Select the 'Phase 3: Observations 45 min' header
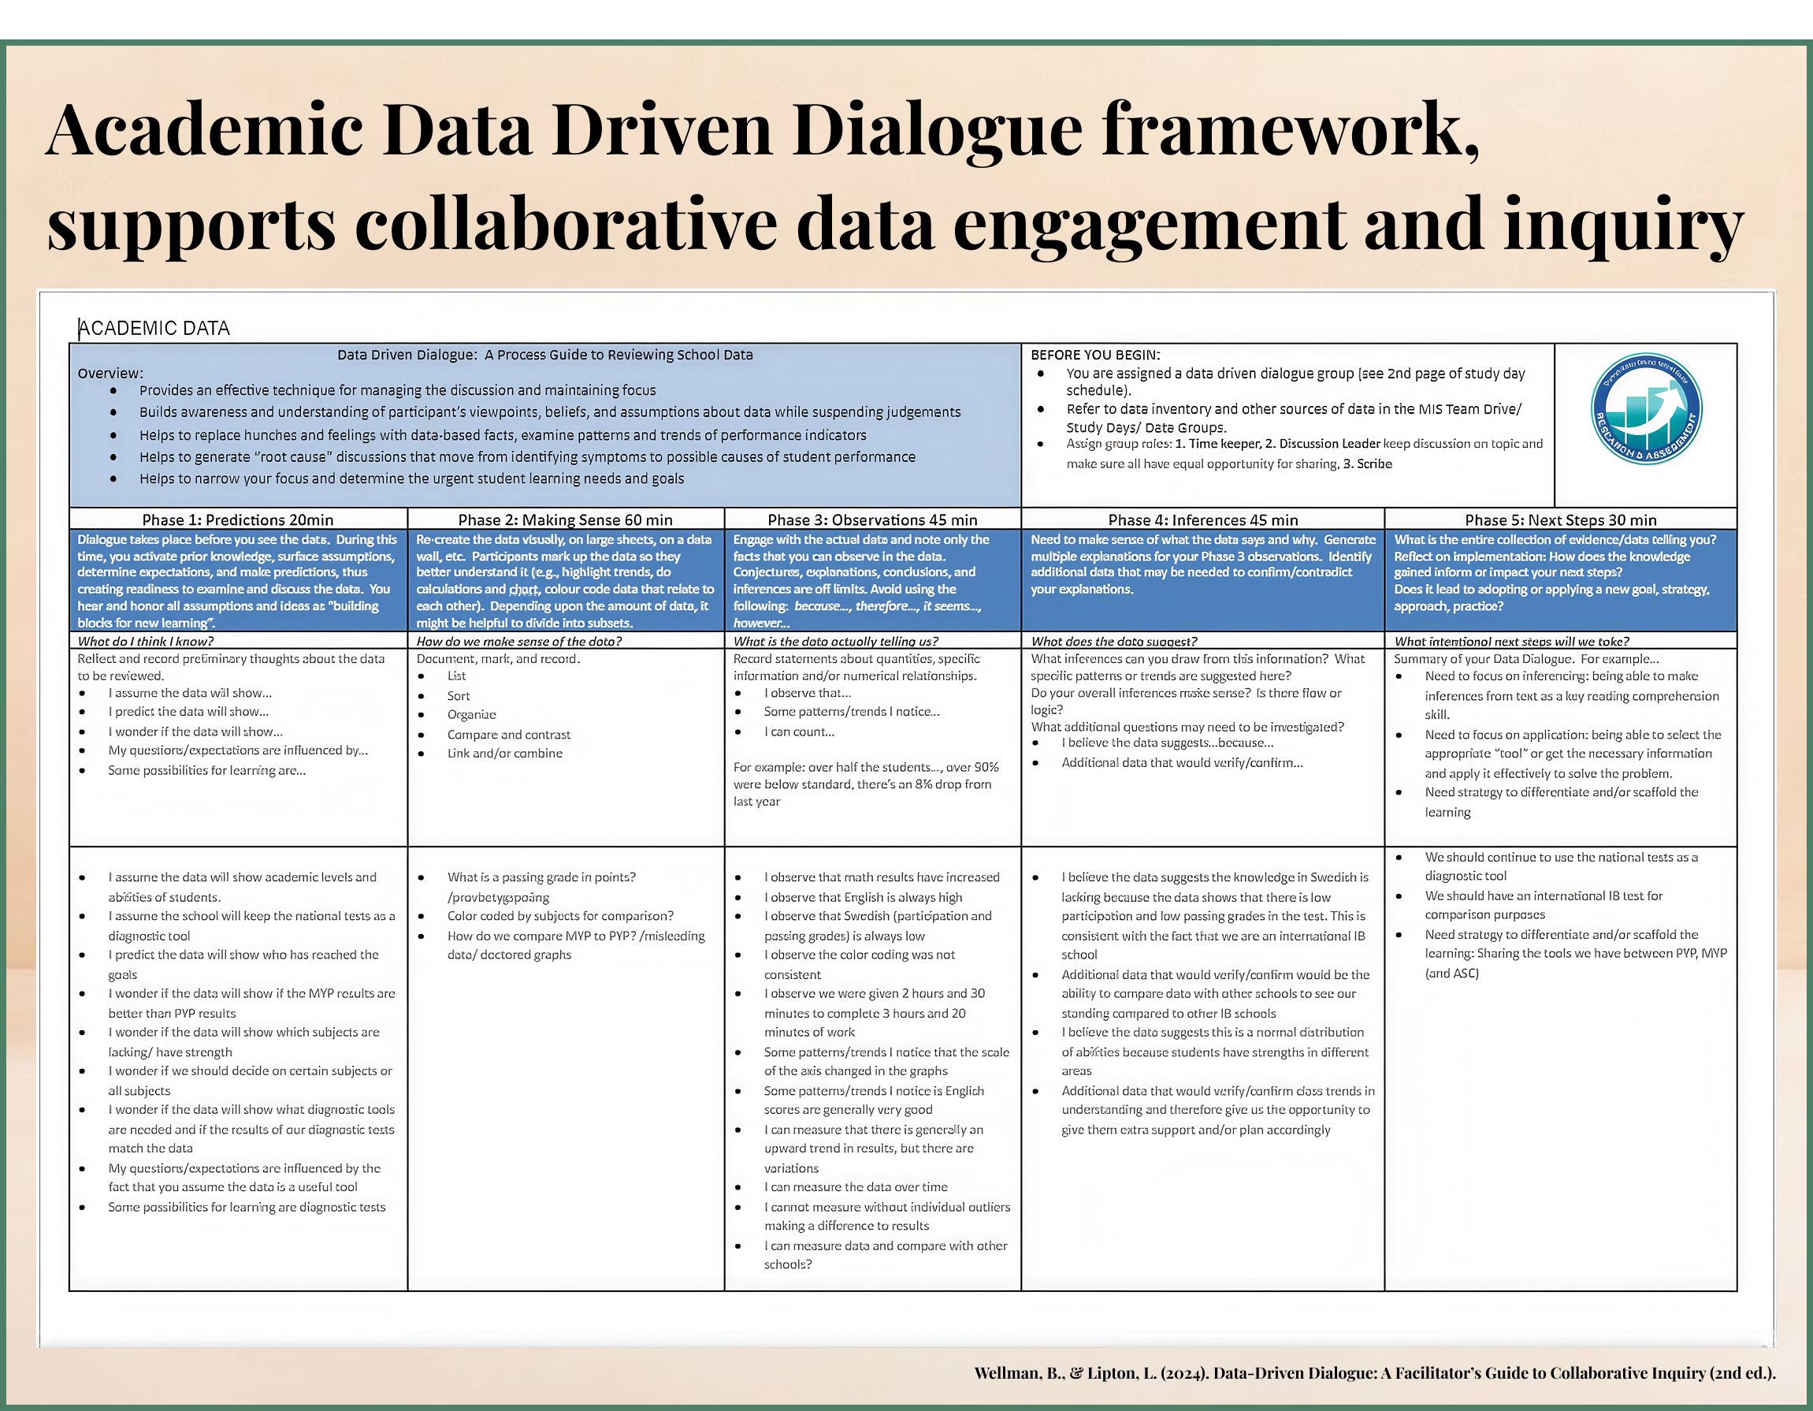This screenshot has width=1813, height=1411. [x=872, y=520]
